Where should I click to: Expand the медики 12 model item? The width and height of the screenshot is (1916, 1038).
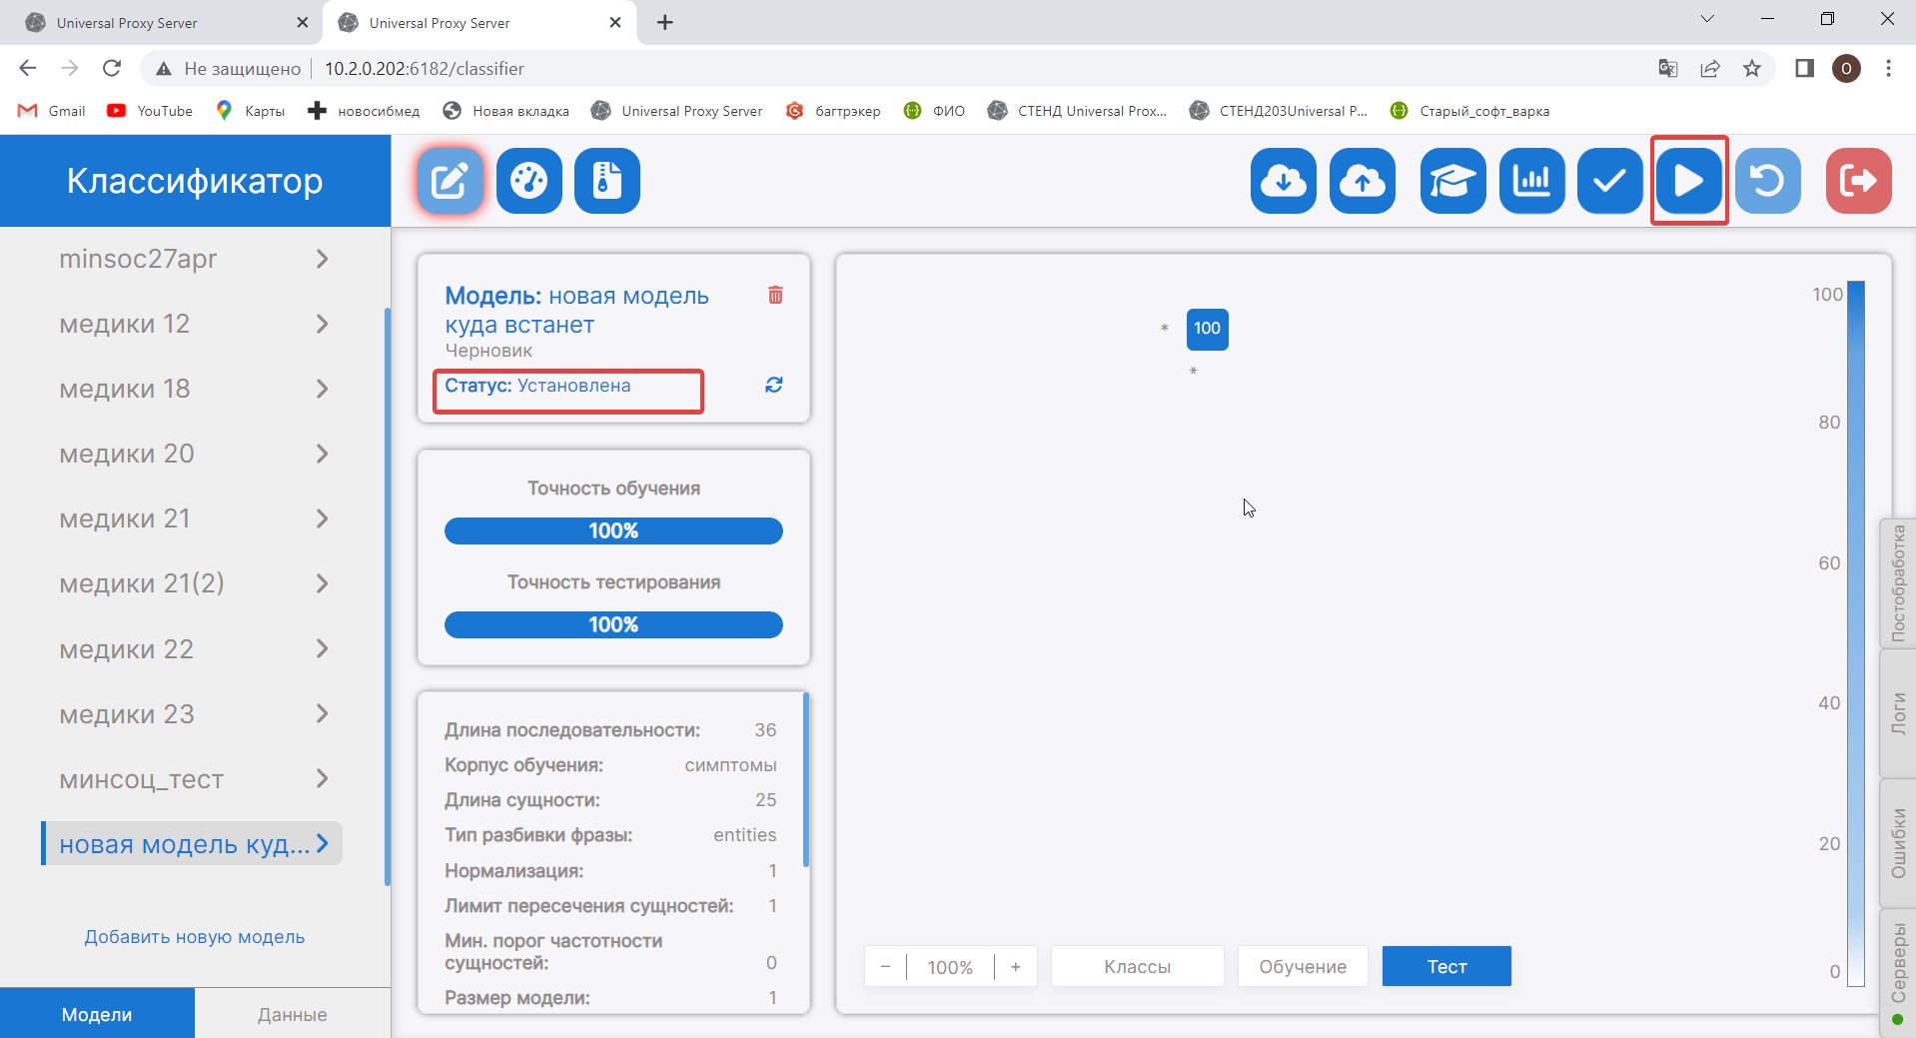(x=322, y=324)
